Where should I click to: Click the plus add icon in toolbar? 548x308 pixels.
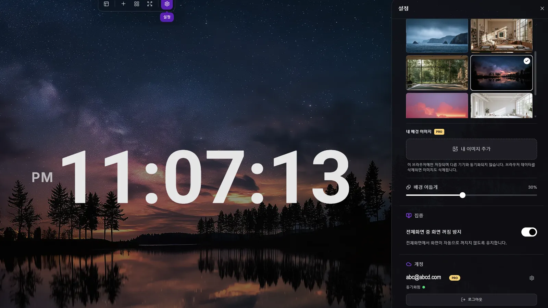123,4
